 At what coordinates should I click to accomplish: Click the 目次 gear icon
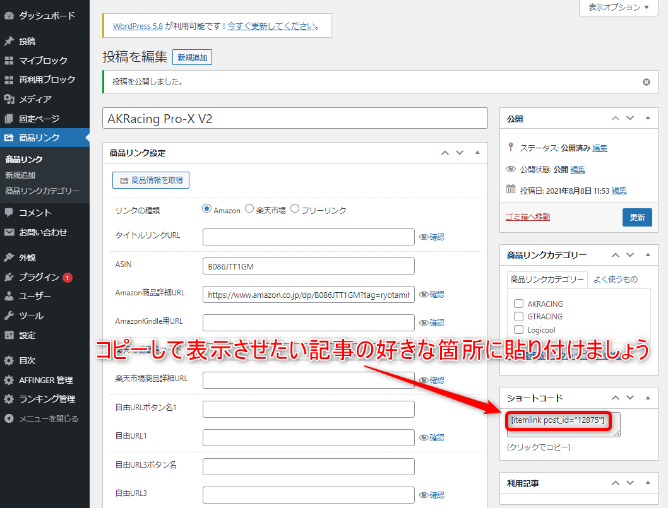pyautogui.click(x=9, y=361)
